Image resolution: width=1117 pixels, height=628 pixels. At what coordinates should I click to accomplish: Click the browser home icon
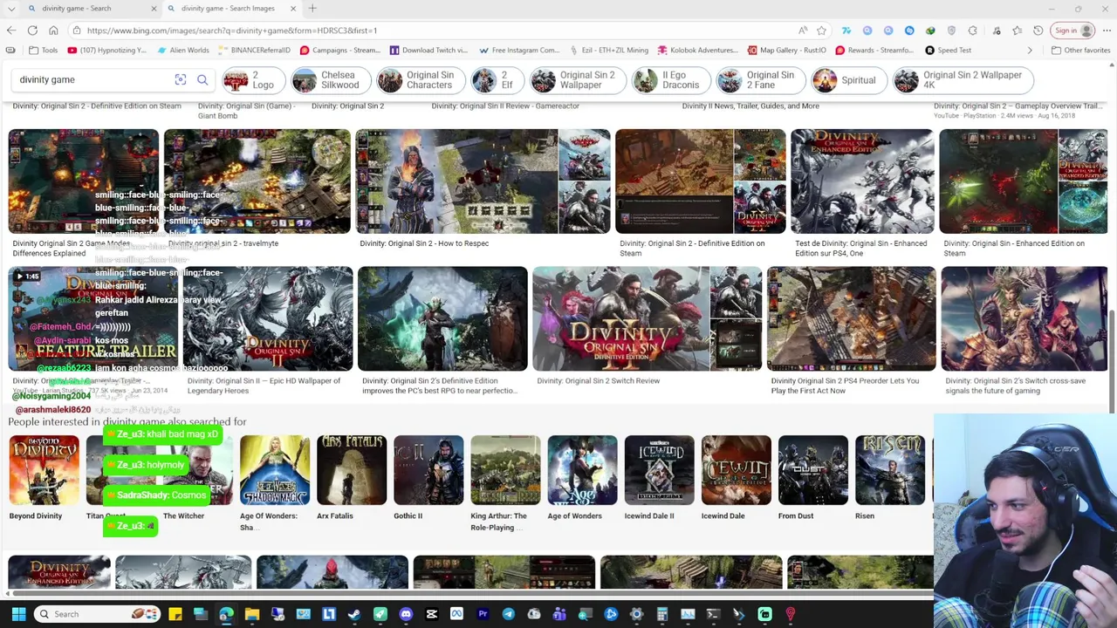[53, 31]
